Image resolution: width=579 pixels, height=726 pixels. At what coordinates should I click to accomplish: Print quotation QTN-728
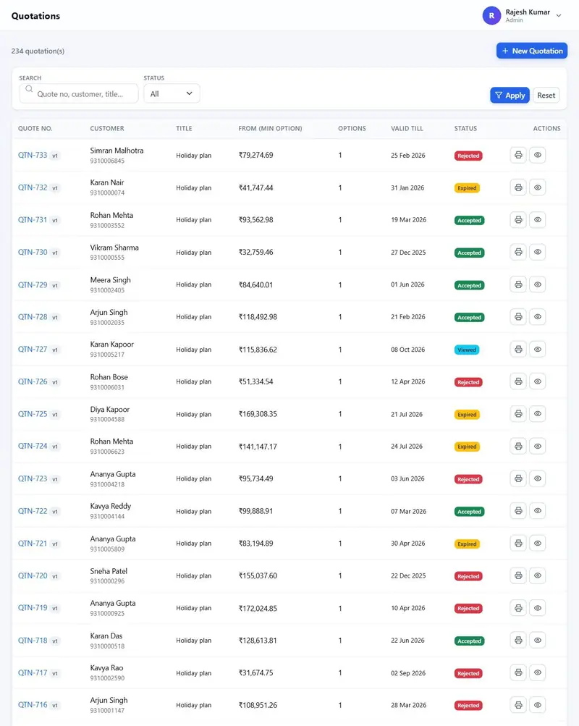[x=518, y=317]
